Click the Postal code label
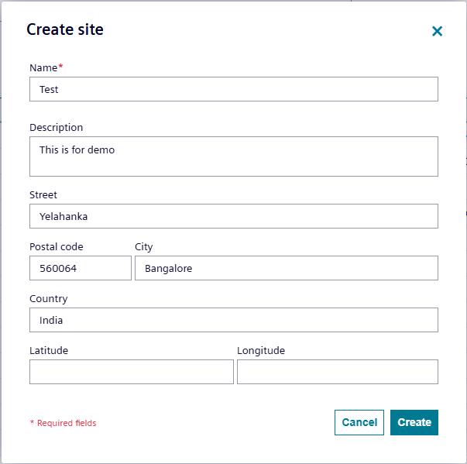Screen dimensions: 467x464 click(56, 247)
